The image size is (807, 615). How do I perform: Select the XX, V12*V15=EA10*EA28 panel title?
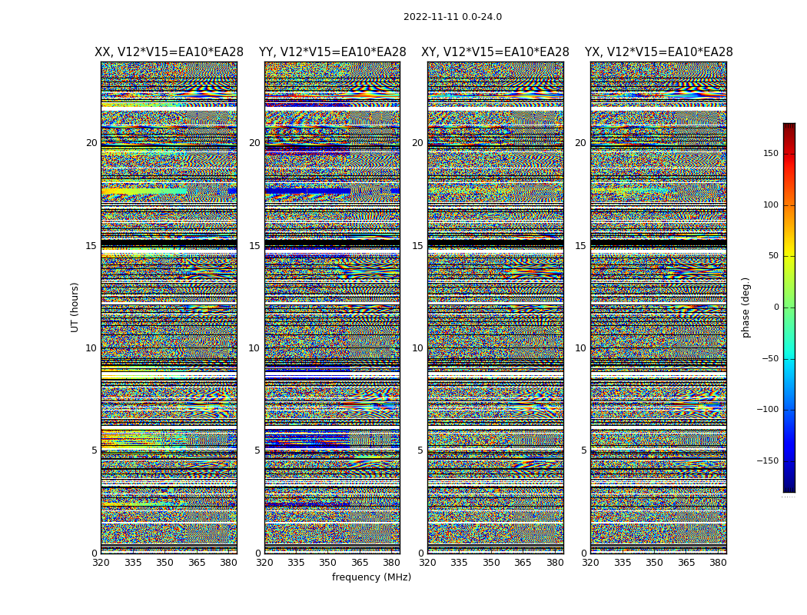click(x=169, y=52)
